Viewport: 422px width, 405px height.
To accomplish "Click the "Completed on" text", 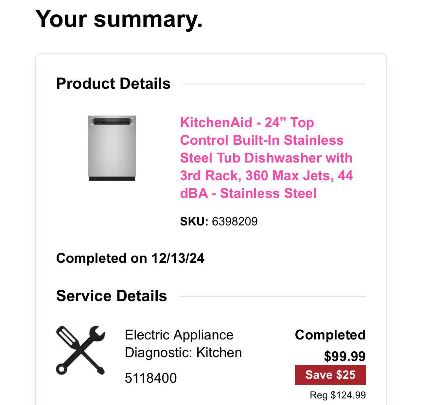I will click(x=101, y=258).
